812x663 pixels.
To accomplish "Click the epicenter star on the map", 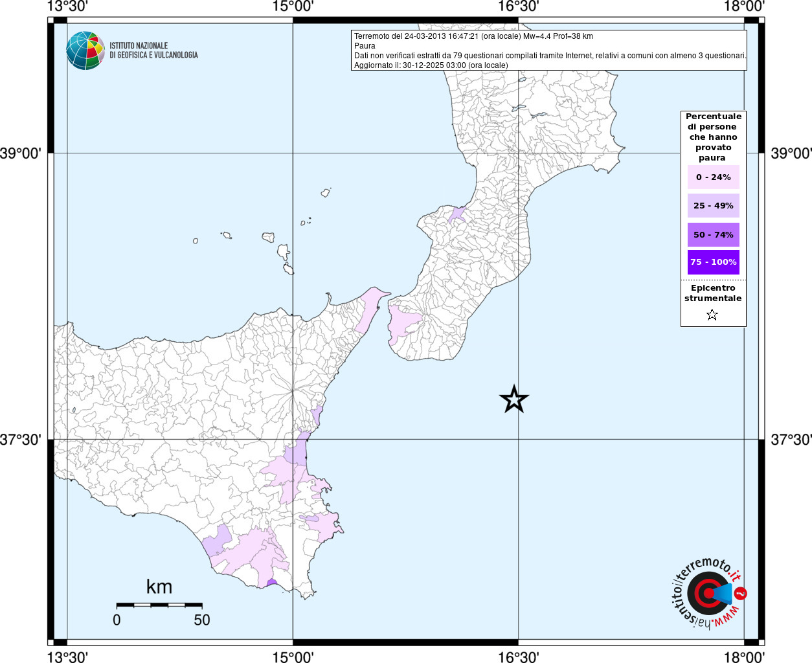I will point(514,399).
